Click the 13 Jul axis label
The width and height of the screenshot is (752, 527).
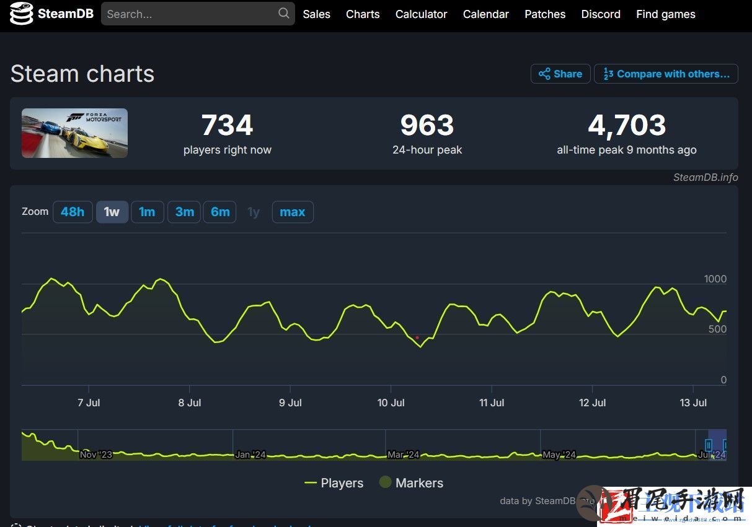(x=693, y=403)
